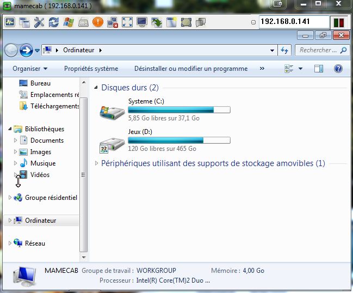
Task: Select the Systeme (C:) drive icon
Action: 112,112
